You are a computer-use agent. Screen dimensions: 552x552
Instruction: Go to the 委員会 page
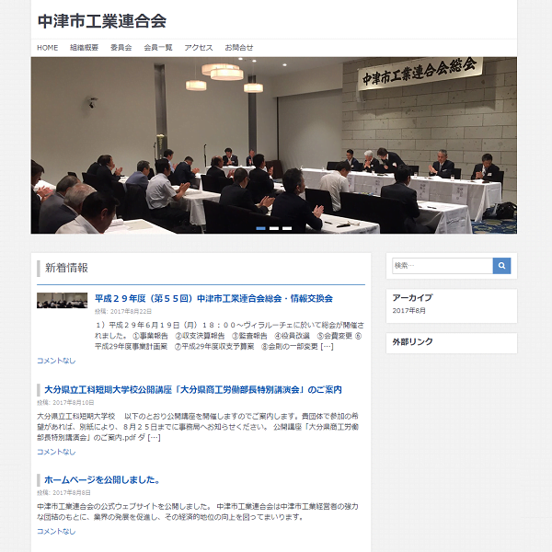coord(121,48)
